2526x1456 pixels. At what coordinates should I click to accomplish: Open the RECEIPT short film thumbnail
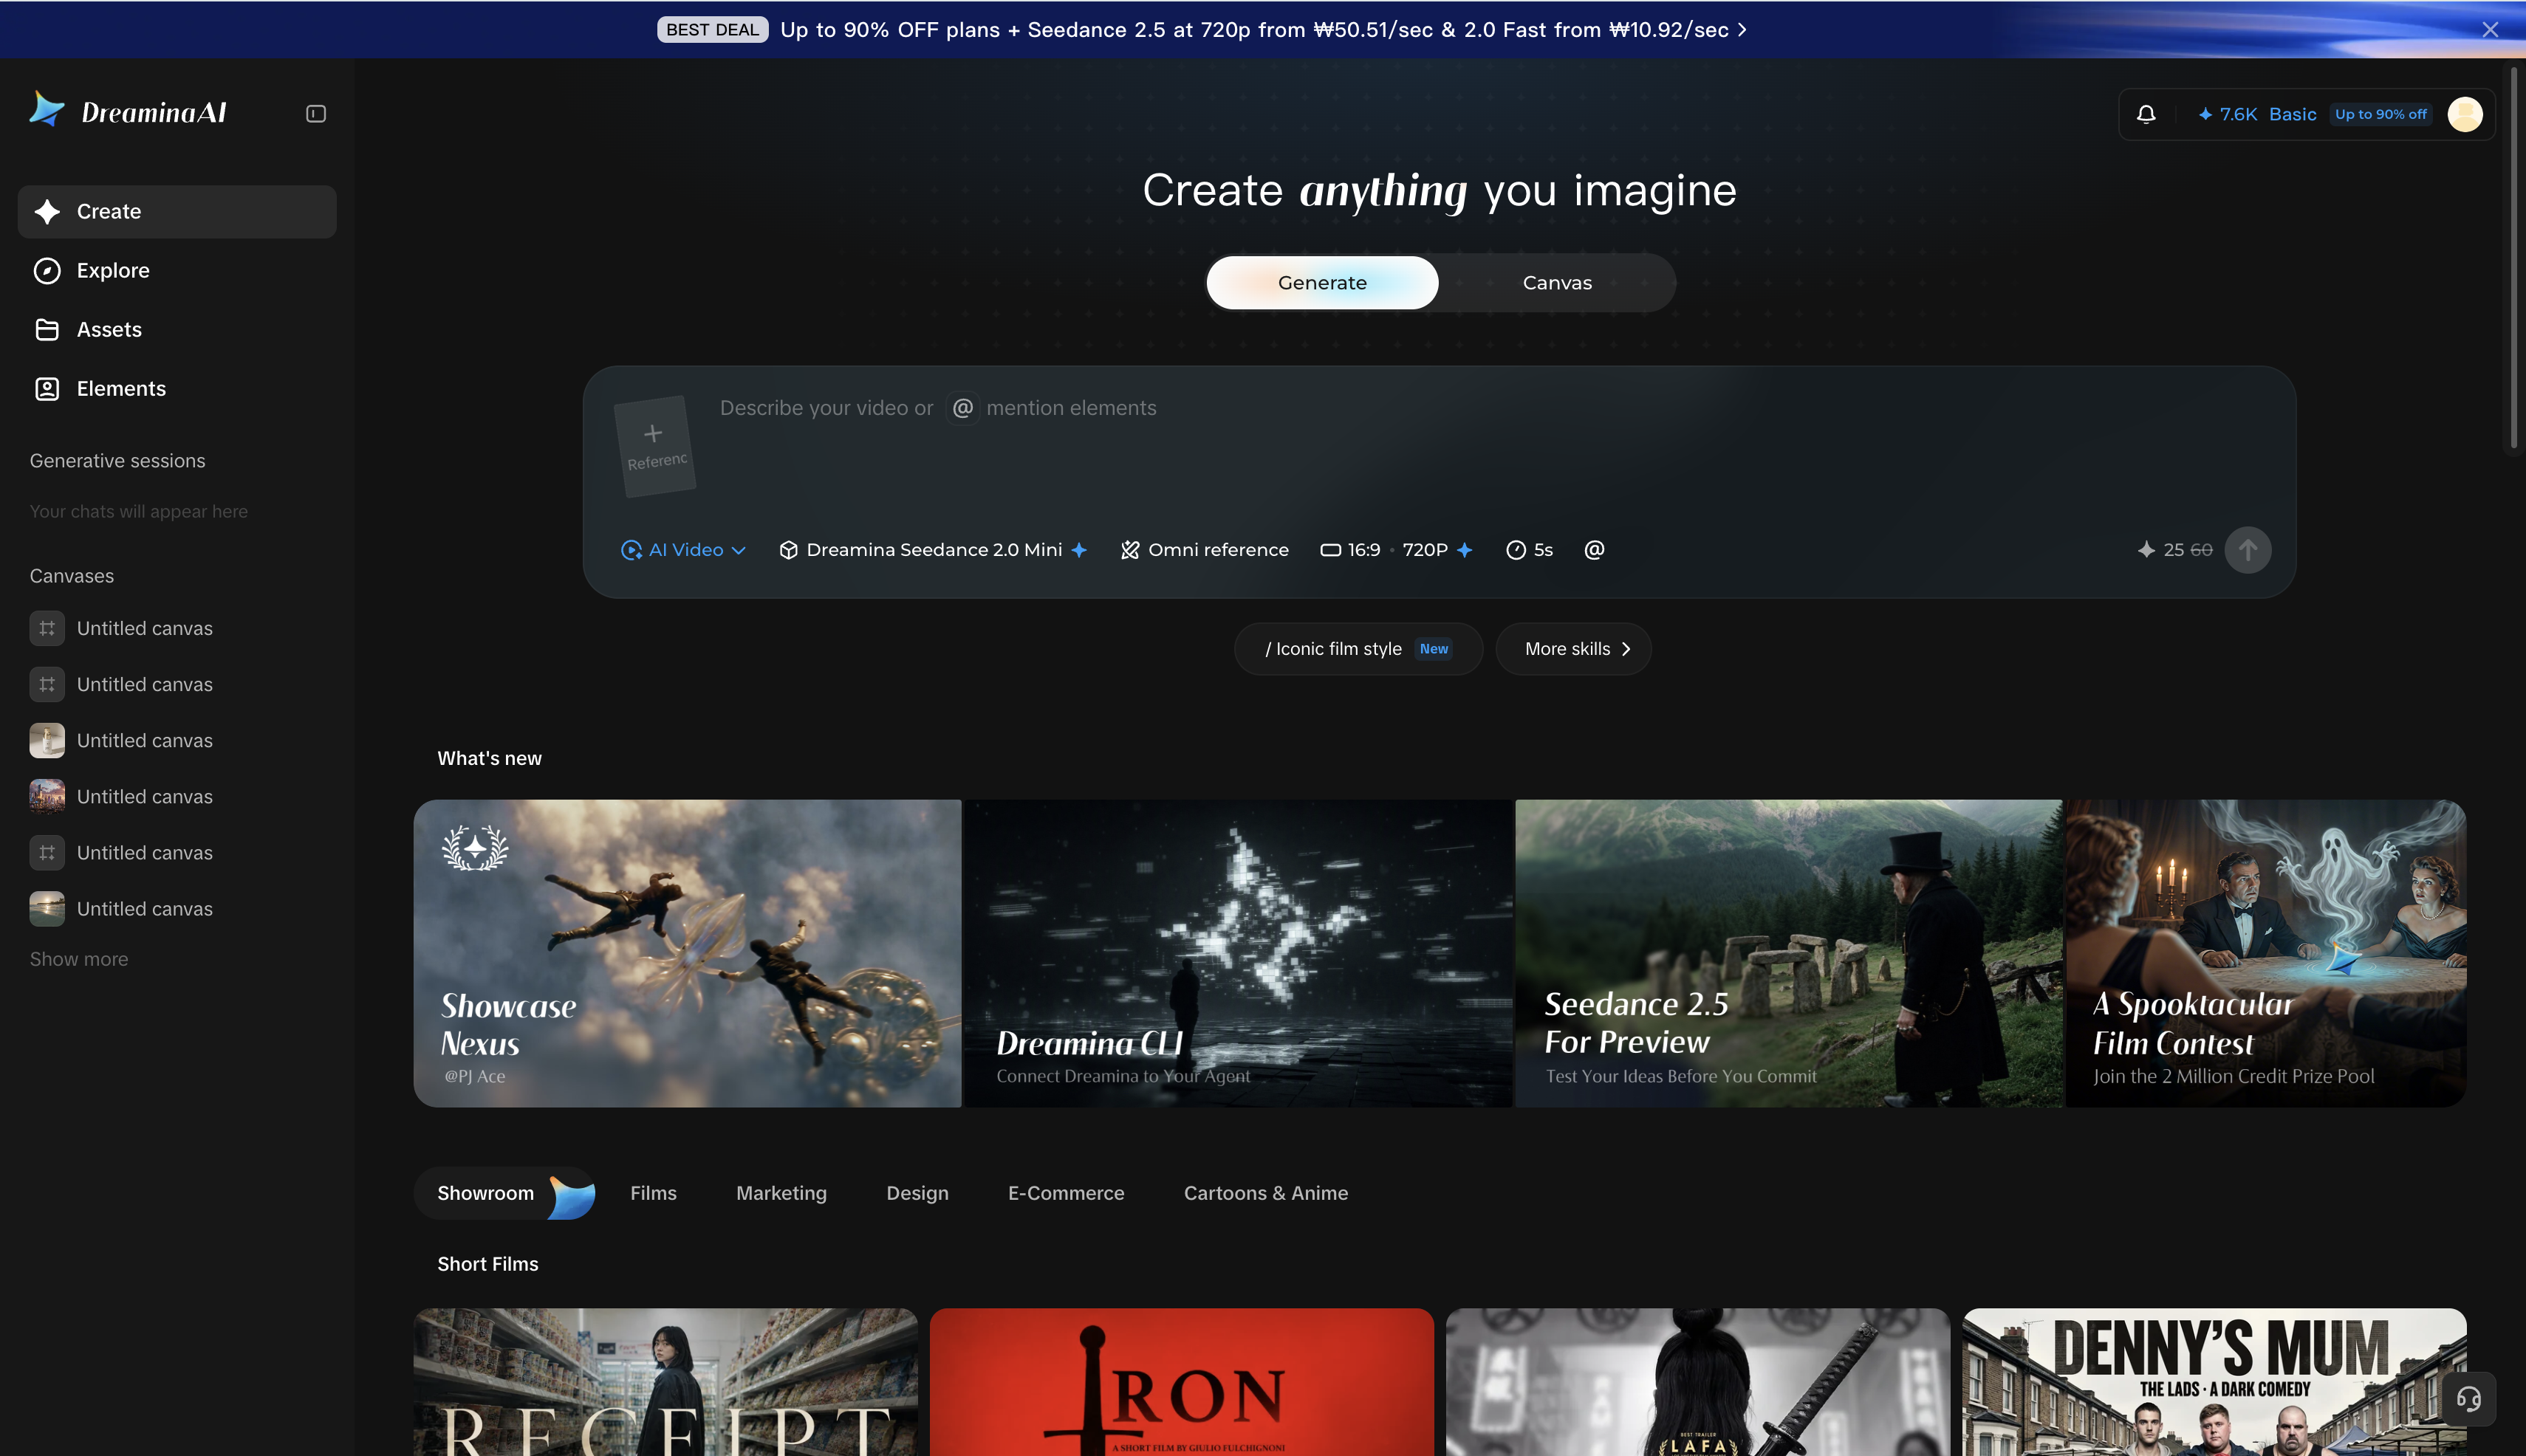point(665,1382)
